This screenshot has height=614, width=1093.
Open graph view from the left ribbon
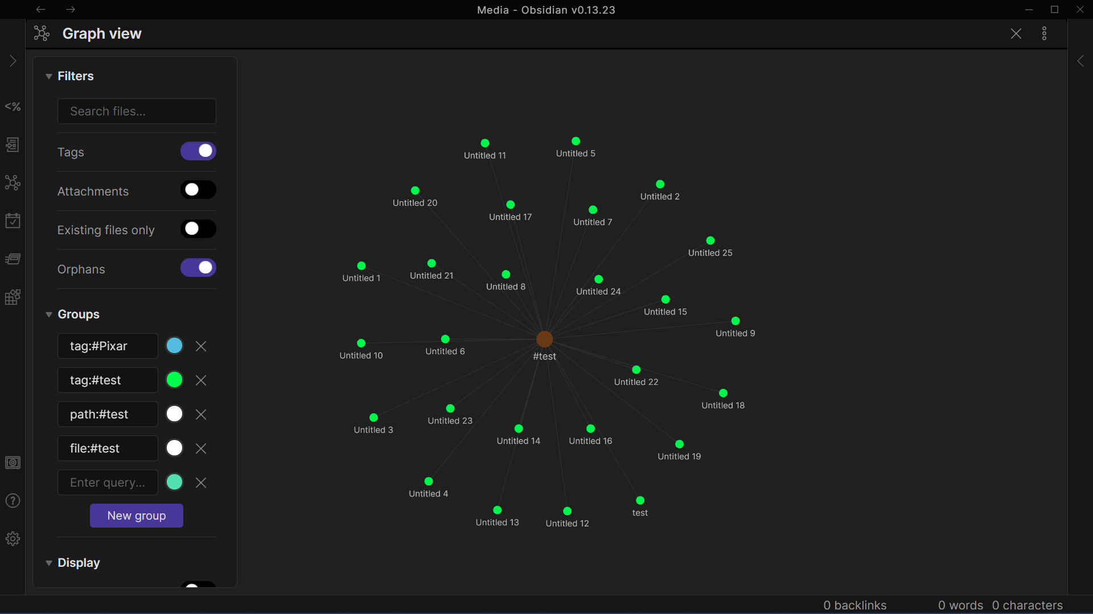coord(13,182)
